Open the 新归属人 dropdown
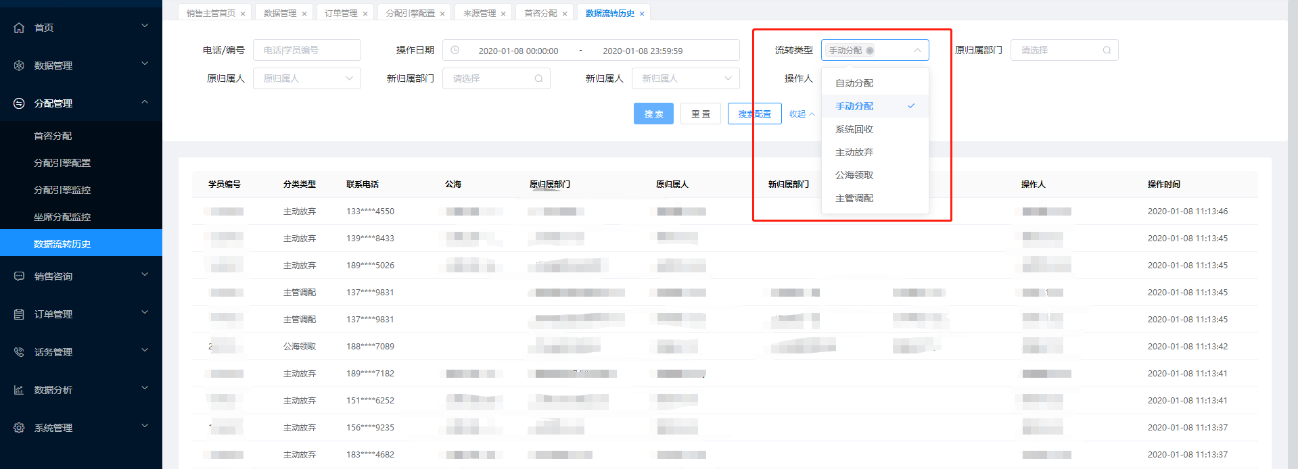The height and width of the screenshot is (469, 1298). 686,78
